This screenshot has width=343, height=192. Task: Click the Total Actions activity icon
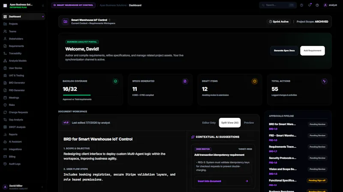[324, 81]
